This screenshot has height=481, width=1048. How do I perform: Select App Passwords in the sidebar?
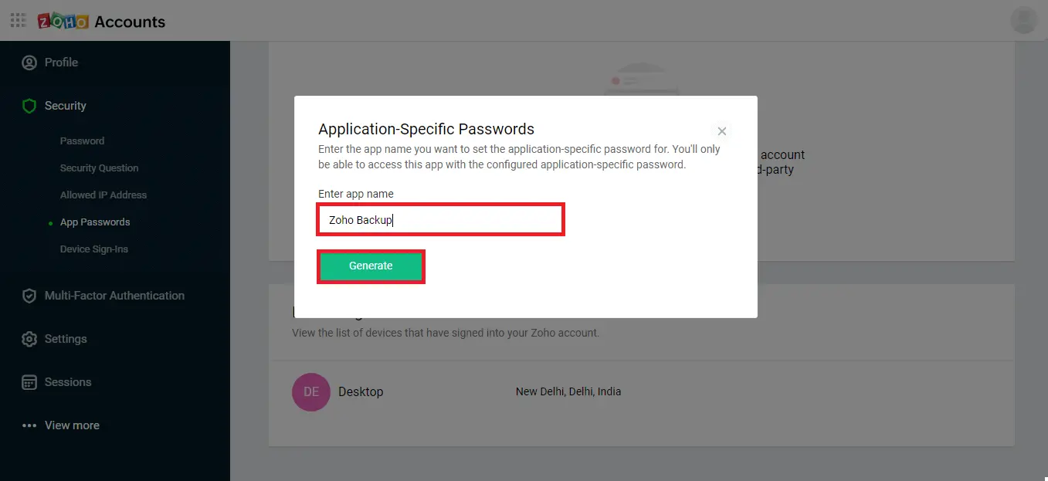point(95,222)
